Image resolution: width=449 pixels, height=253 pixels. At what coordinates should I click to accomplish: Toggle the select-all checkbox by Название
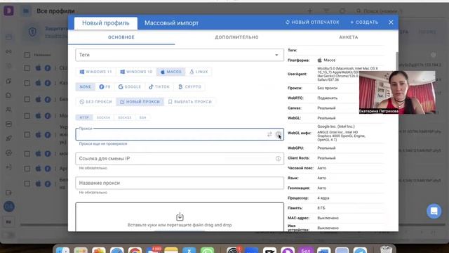click(x=27, y=55)
